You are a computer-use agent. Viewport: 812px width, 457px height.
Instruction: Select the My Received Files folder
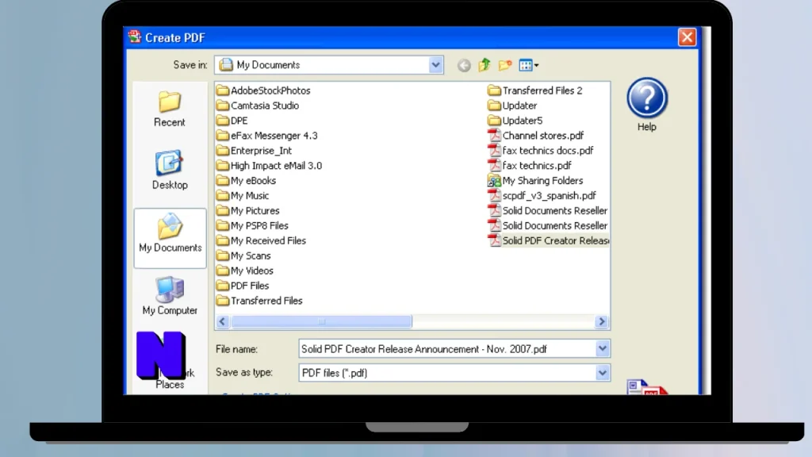pos(262,241)
